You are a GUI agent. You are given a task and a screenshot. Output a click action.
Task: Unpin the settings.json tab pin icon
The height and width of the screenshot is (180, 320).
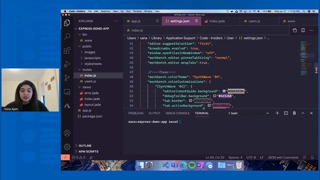pos(196,21)
